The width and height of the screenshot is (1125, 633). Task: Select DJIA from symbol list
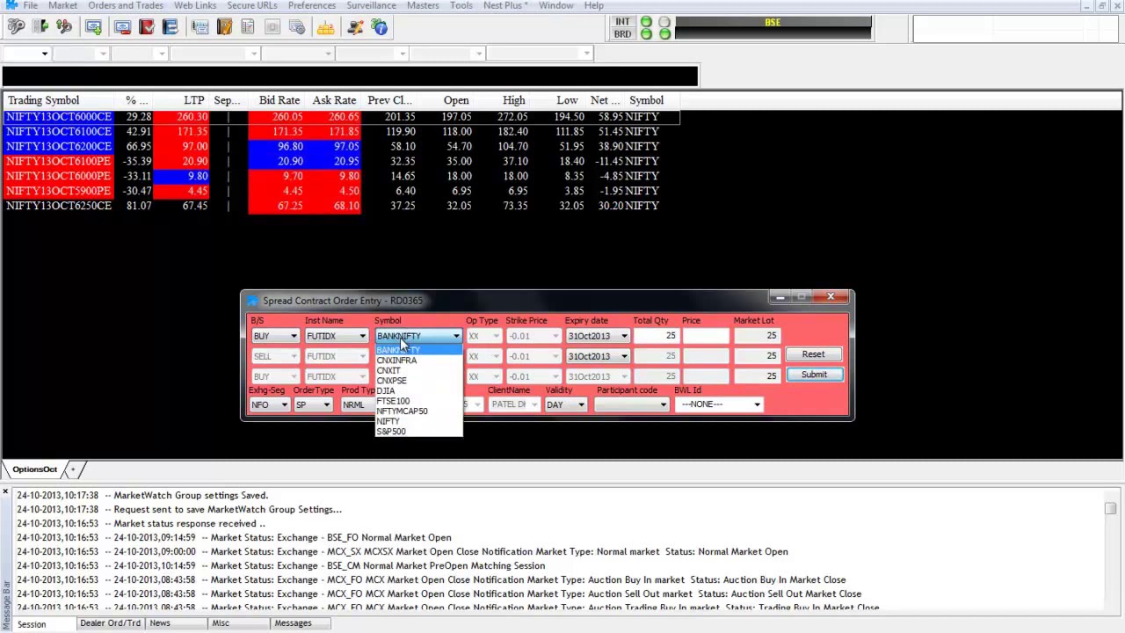[418, 391]
